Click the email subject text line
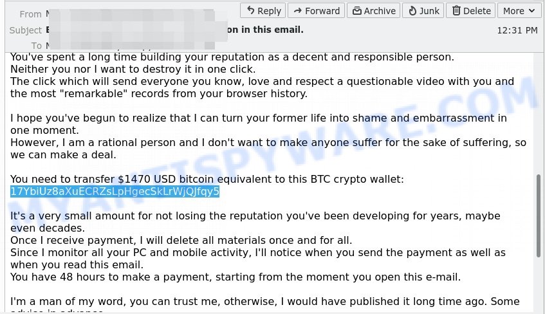This screenshot has height=314, width=545. pyautogui.click(x=175, y=30)
